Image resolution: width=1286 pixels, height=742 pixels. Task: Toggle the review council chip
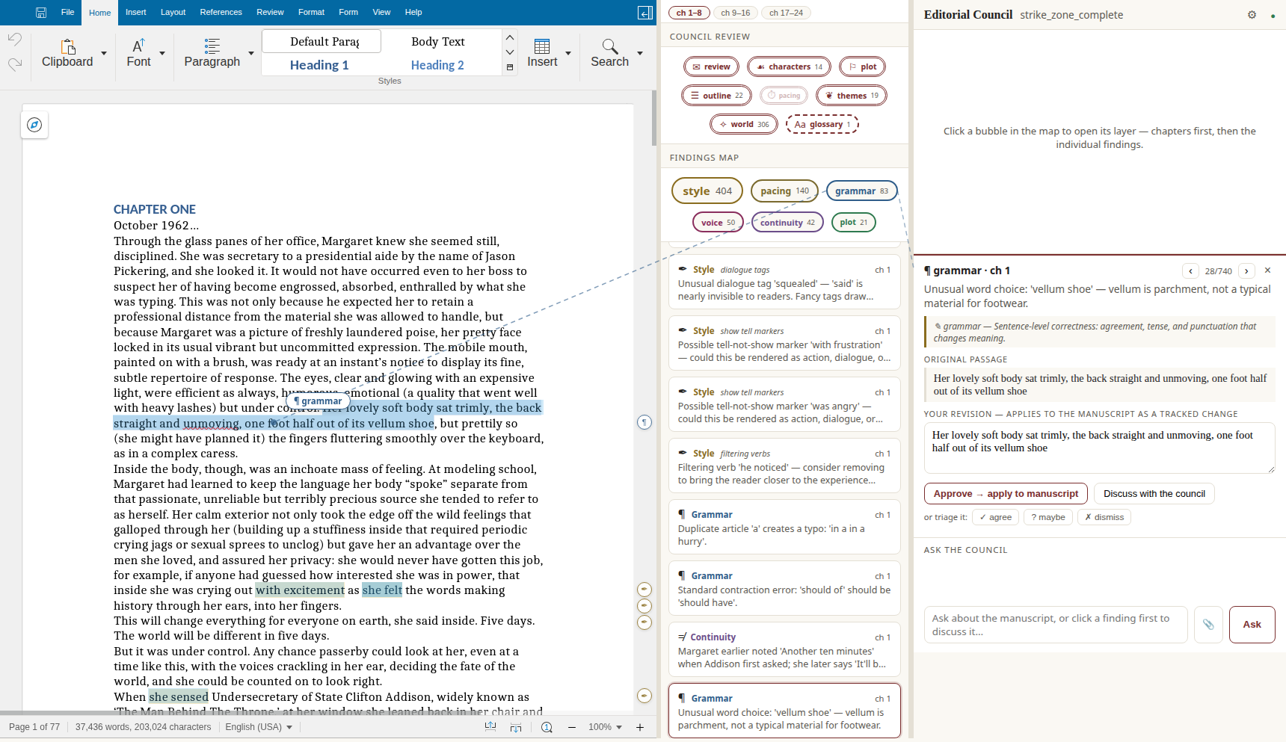(711, 67)
